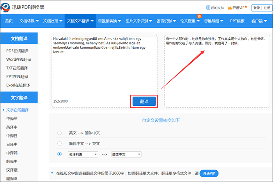Click the Chinese translation output area
The height and width of the screenshot is (182, 273).
tap(217, 71)
